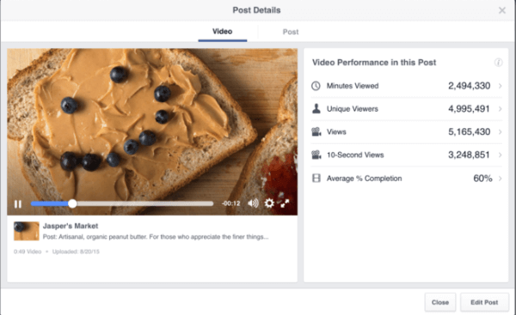This screenshot has width=516, height=315.
Task: Click the value 5,165,430
Action: coord(470,132)
